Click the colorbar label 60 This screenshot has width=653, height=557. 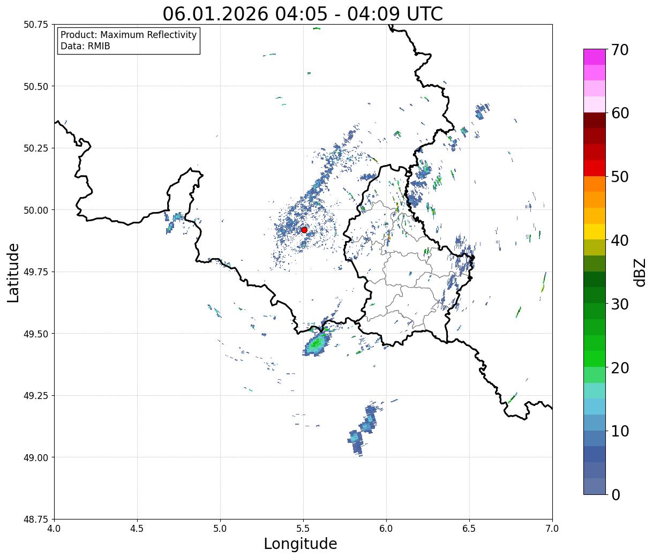tap(620, 113)
